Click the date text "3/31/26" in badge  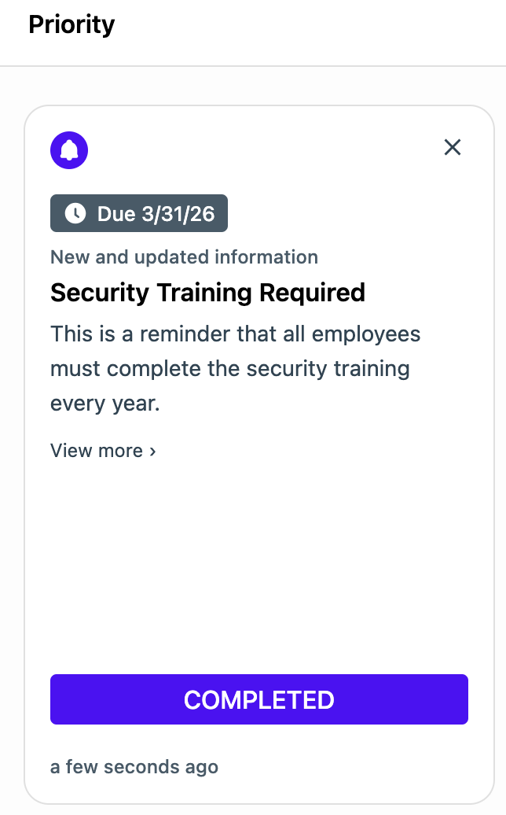click(x=178, y=213)
